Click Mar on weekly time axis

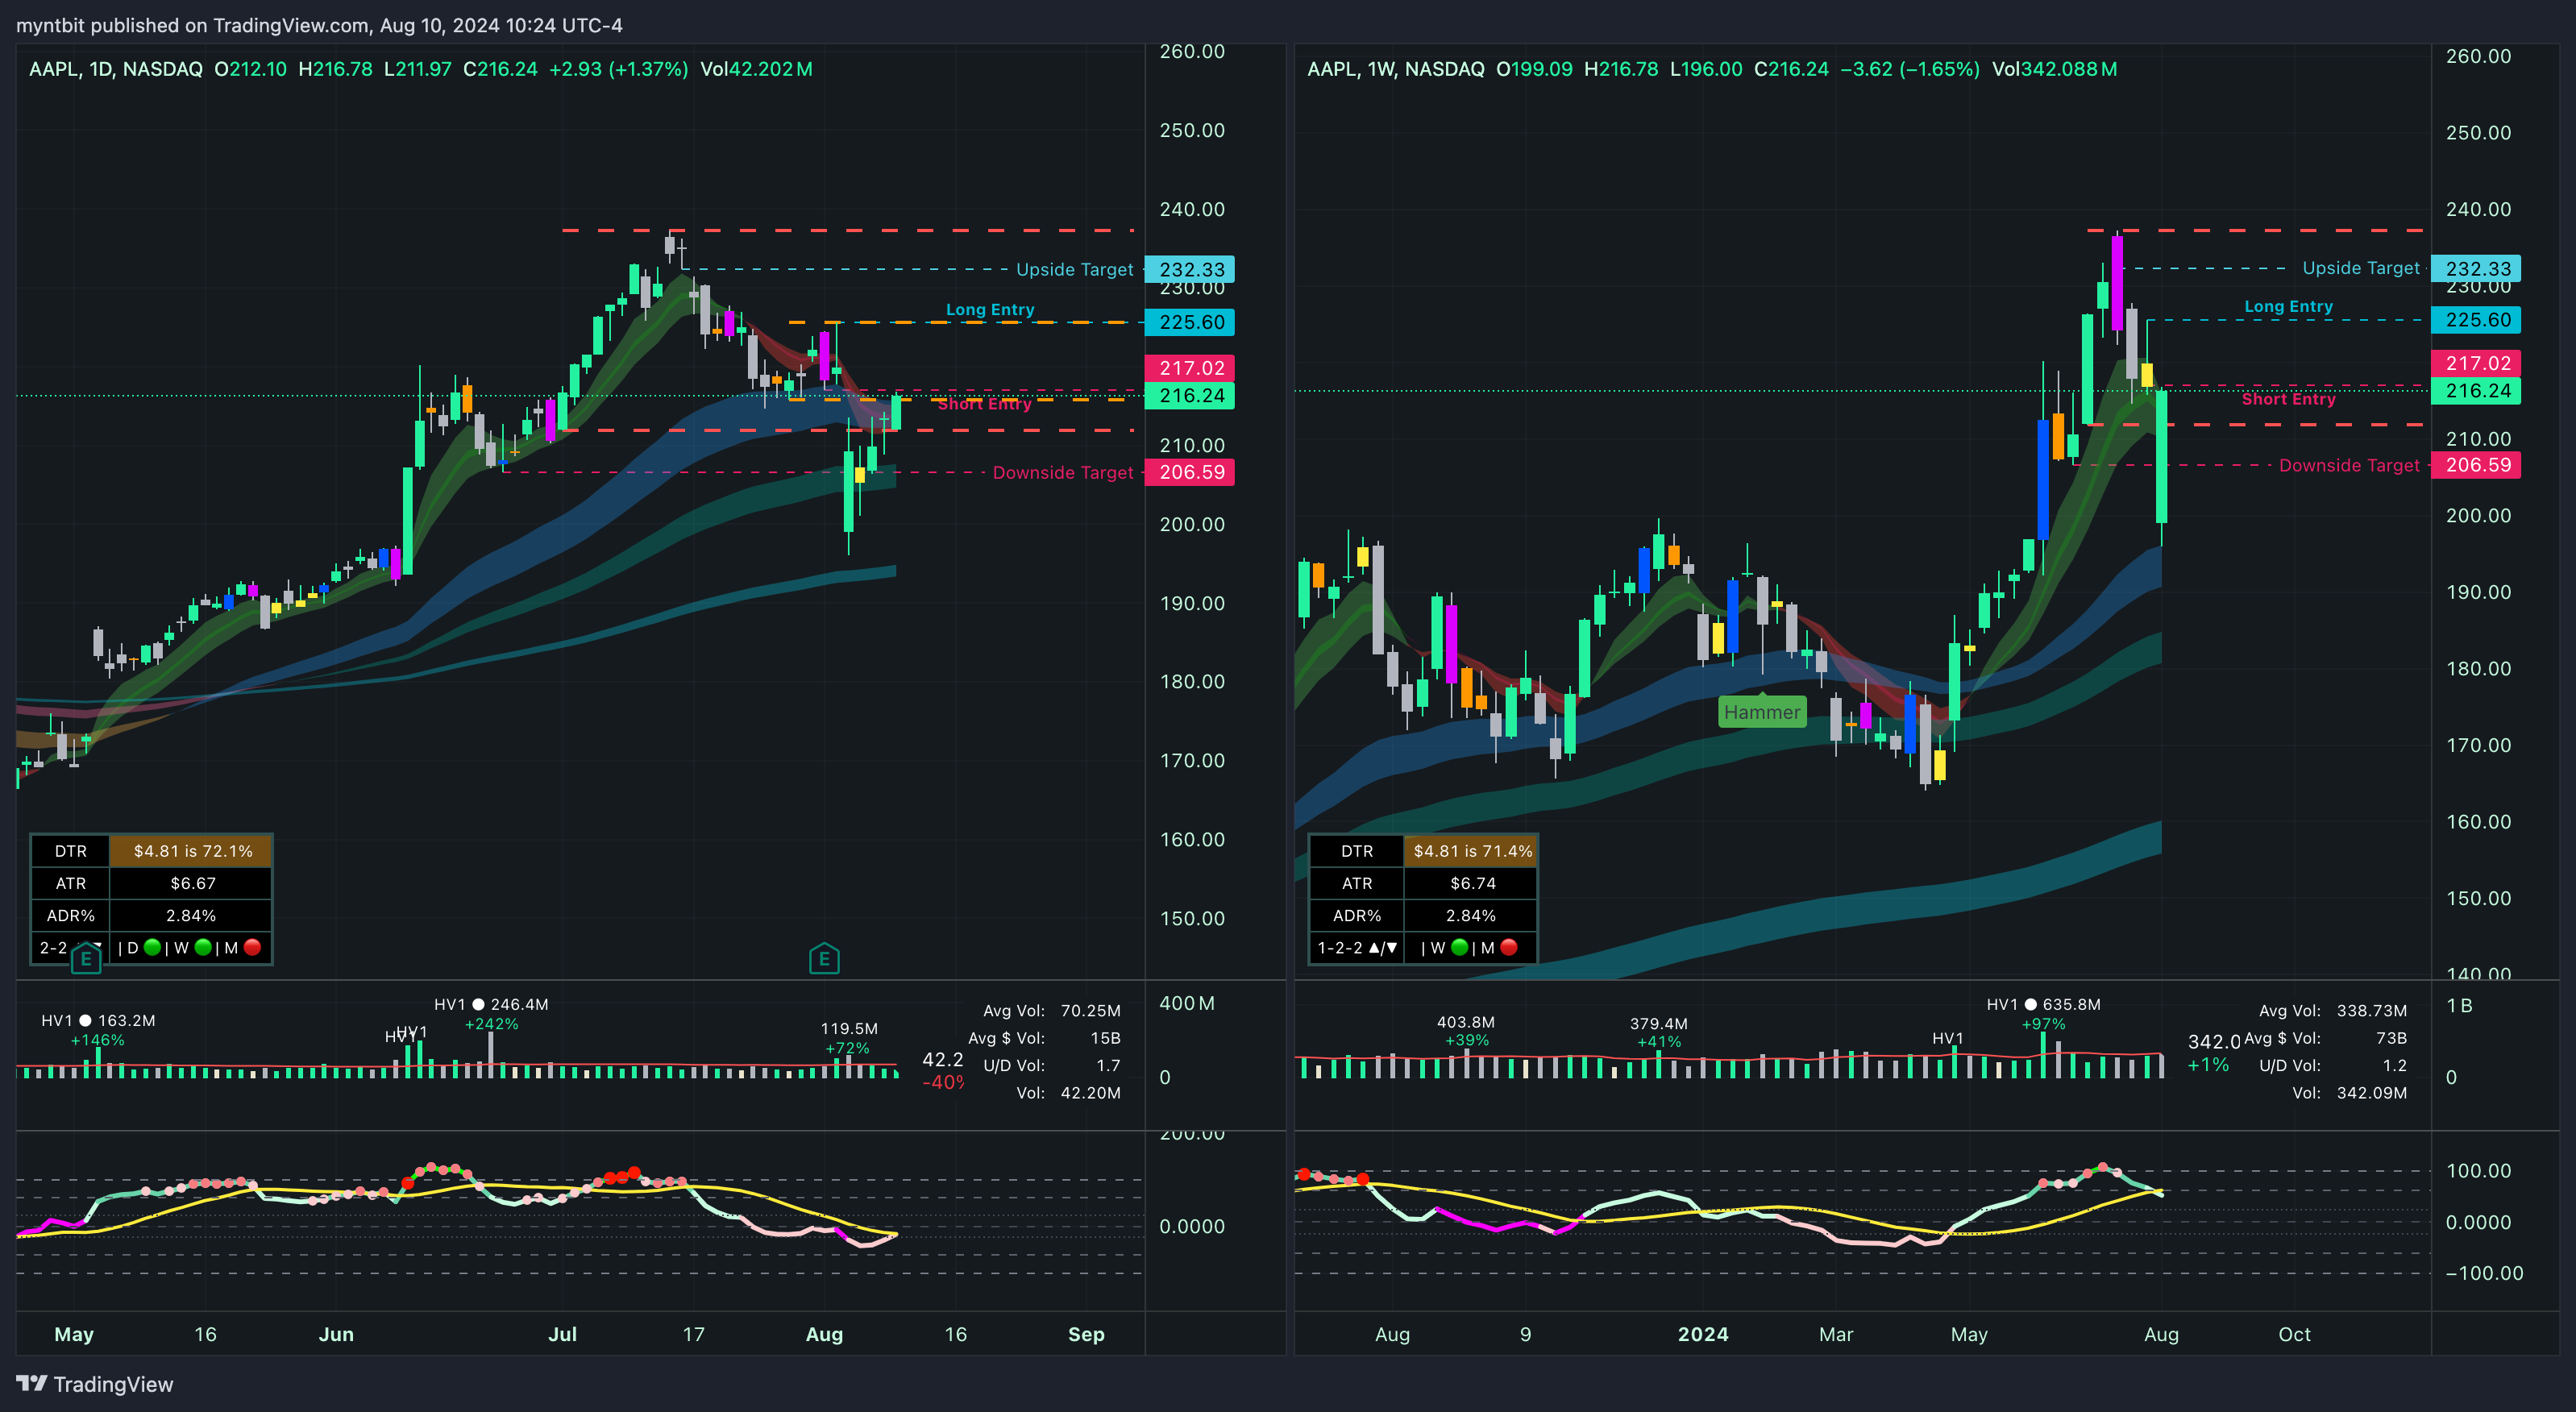[x=1836, y=1334]
